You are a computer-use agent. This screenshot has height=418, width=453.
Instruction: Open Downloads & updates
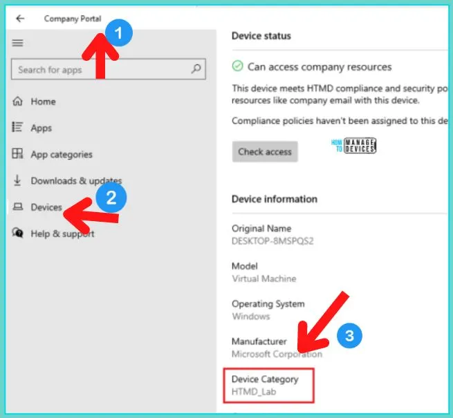pyautogui.click(x=76, y=181)
